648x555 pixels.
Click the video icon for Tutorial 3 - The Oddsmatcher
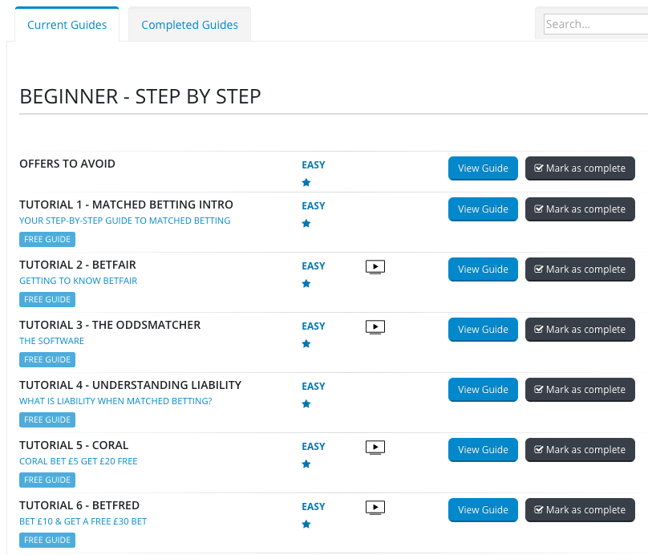pyautogui.click(x=375, y=326)
